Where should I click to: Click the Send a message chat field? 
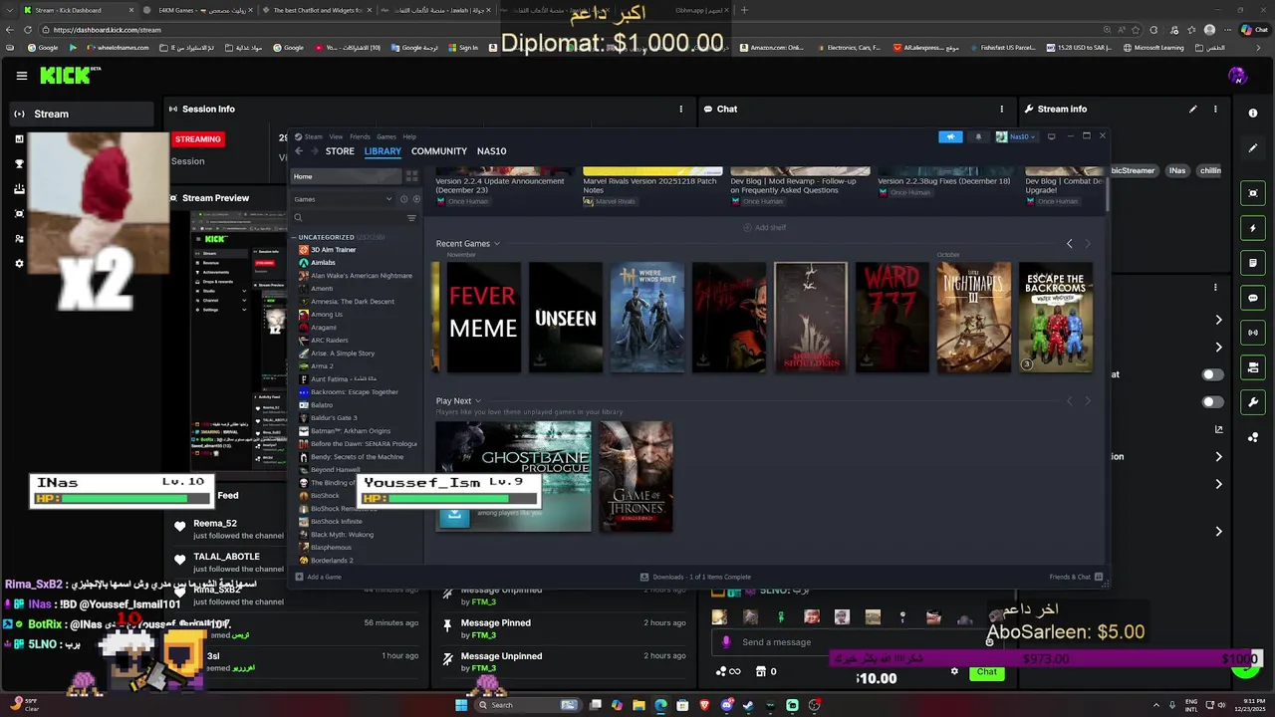point(857,642)
